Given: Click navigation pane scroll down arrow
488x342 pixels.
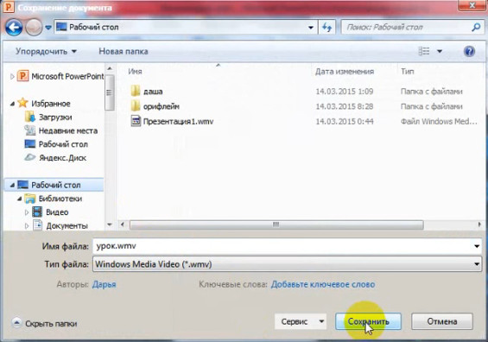Looking at the screenshot, I should (x=110, y=225).
